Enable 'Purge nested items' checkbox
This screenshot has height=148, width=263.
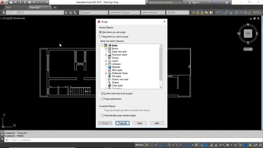pyautogui.click(x=102, y=99)
